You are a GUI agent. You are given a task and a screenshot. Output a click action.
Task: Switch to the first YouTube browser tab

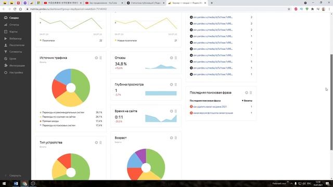pos(62,3)
